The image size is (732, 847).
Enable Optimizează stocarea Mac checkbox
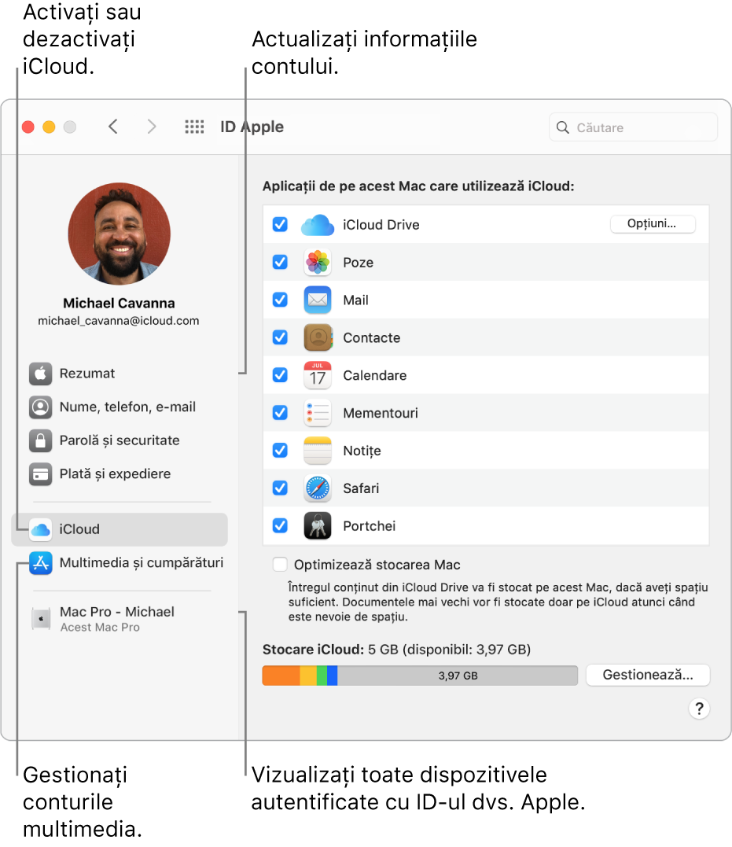280,565
